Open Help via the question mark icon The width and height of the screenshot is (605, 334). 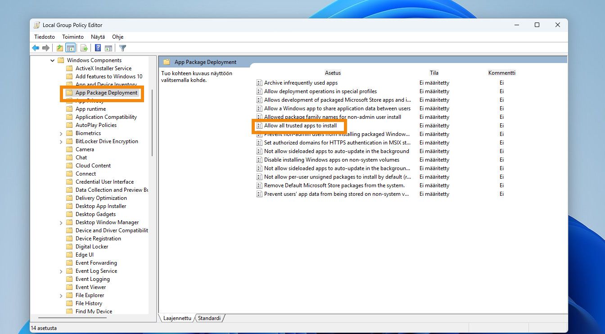98,48
